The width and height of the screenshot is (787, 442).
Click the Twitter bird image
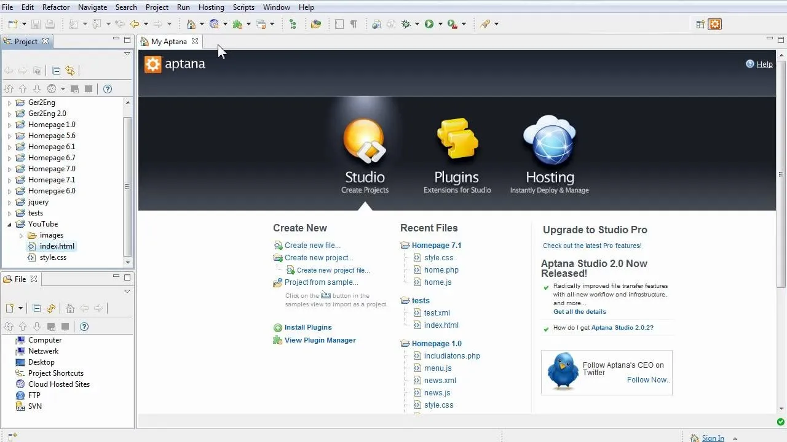[563, 371]
